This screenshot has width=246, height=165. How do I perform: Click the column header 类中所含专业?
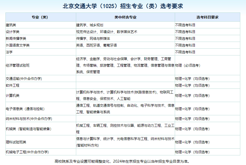(125, 17)
